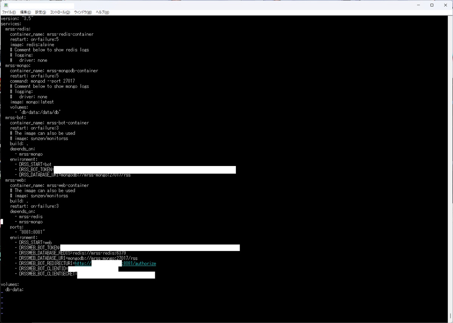Open the コントロール(O) menu
The width and height of the screenshot is (453, 323).
point(60,12)
